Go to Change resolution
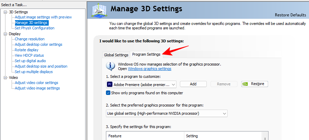 (x=30, y=39)
